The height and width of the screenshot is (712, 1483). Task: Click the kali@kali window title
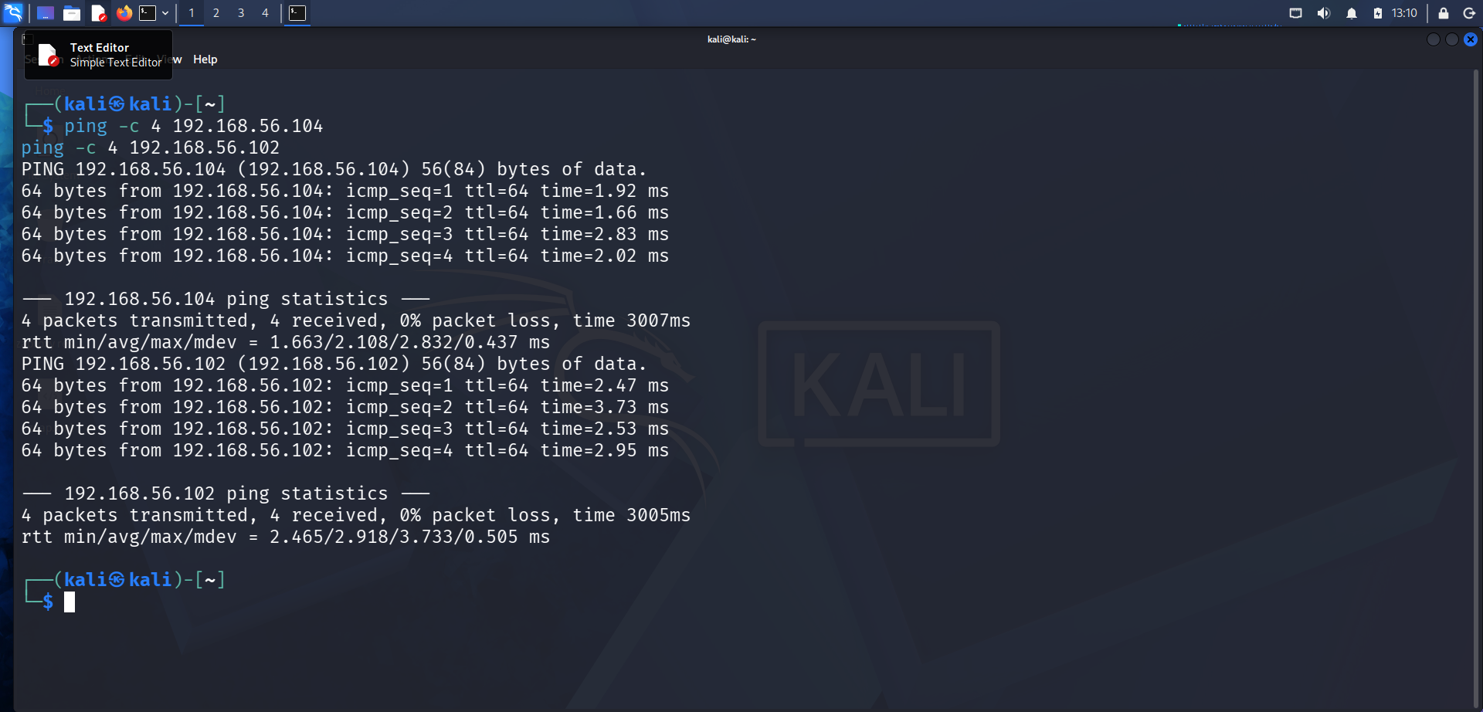click(731, 39)
